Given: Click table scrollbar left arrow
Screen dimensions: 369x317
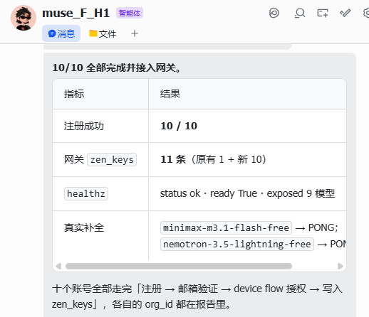Looking at the screenshot, I should click(x=58, y=266).
